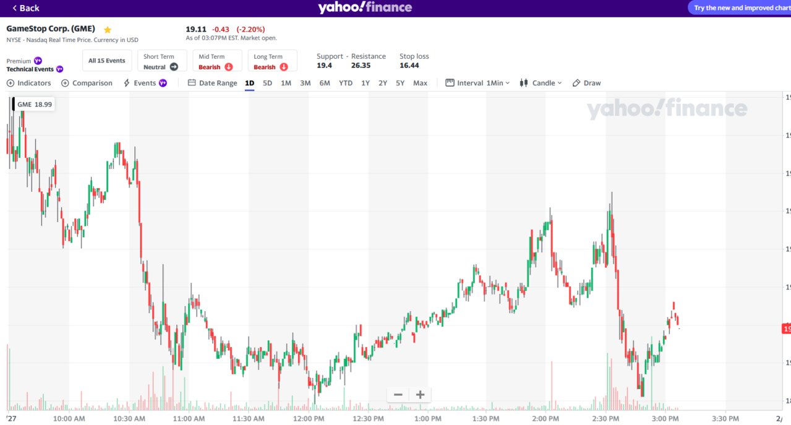Click Mid Term bearish down-arrow icon
791x425 pixels.
click(x=229, y=67)
